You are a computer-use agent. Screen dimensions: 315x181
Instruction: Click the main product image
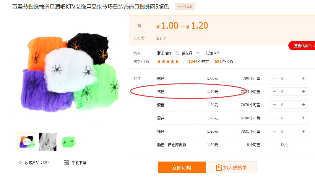click(69, 72)
